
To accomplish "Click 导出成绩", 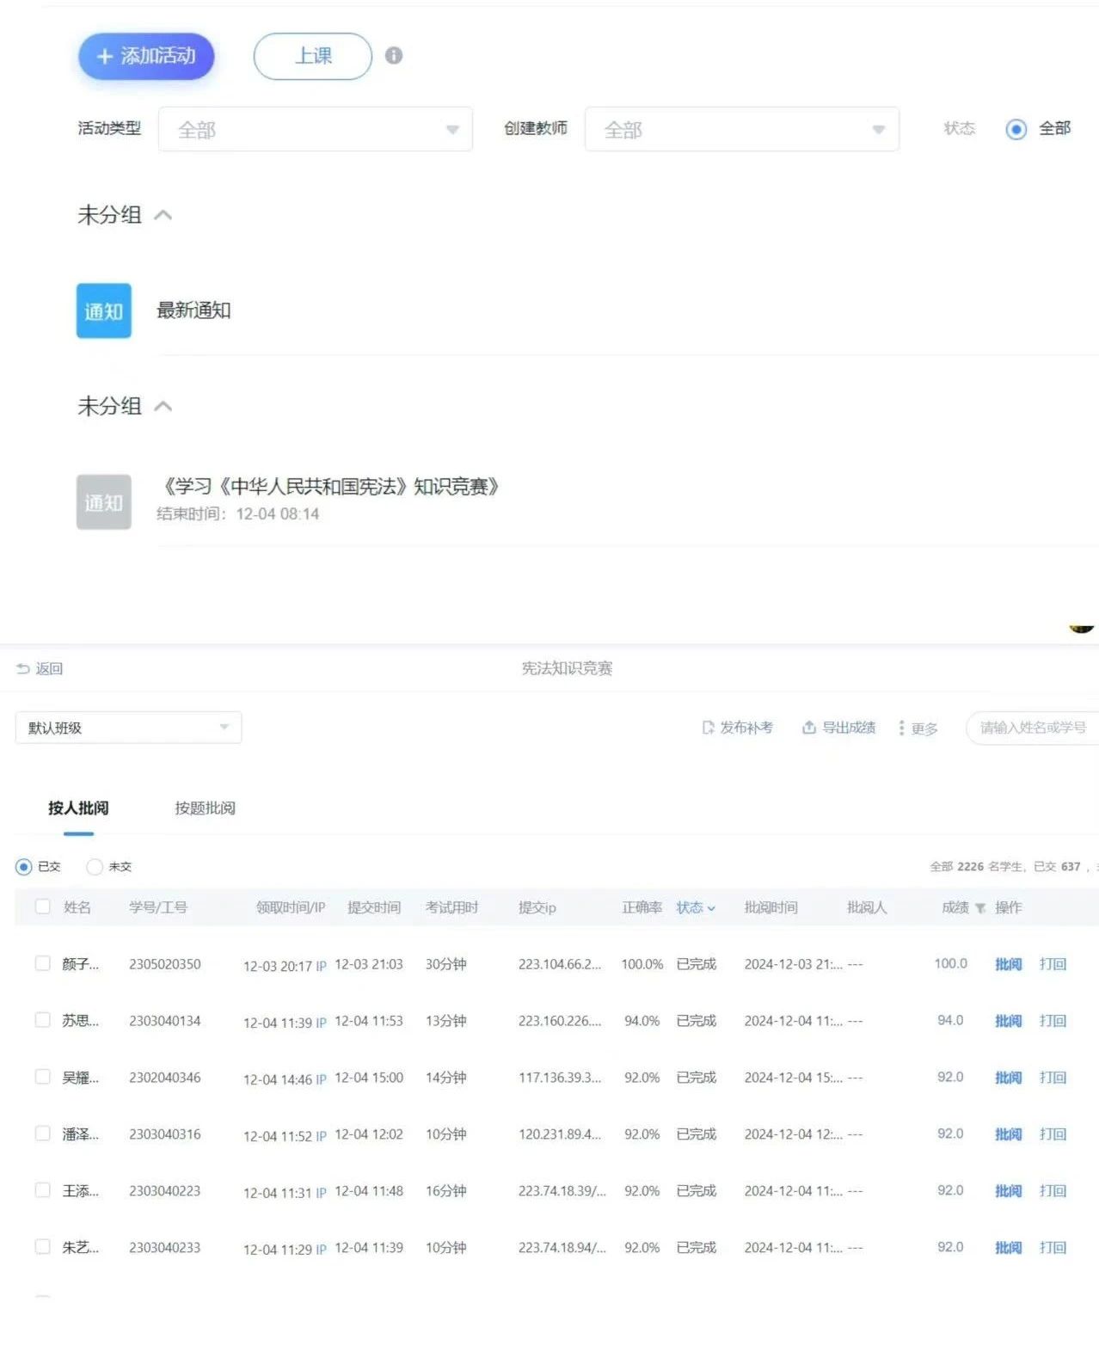I will pos(838,728).
